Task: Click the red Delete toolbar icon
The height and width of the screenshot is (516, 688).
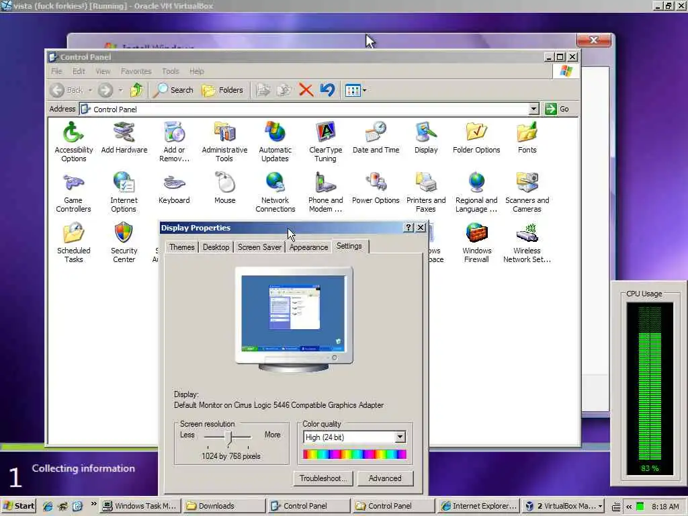Action: click(306, 90)
